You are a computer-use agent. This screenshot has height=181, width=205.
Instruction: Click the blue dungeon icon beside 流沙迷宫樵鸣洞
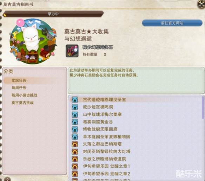point(75,107)
